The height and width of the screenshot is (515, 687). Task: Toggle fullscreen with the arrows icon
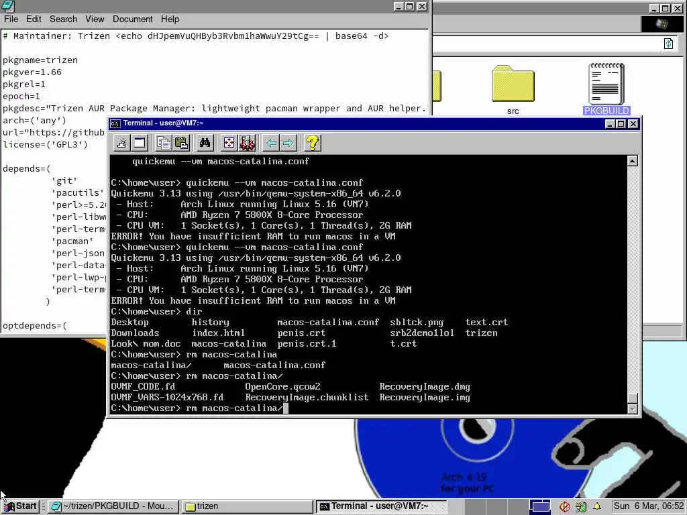click(x=229, y=143)
